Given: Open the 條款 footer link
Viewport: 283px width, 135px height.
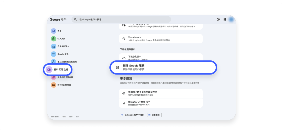Looking at the screenshot, I should 64,117.
